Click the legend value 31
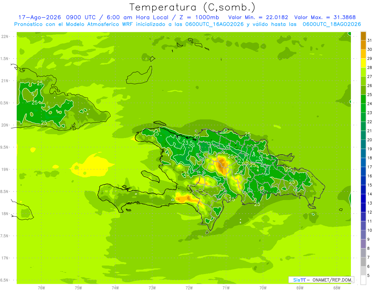378x292 pixels. point(370,40)
